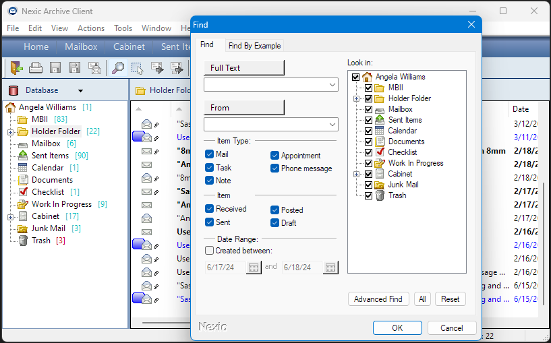Click the selection cursor toolbar icon
This screenshot has width=551, height=343.
click(138, 67)
